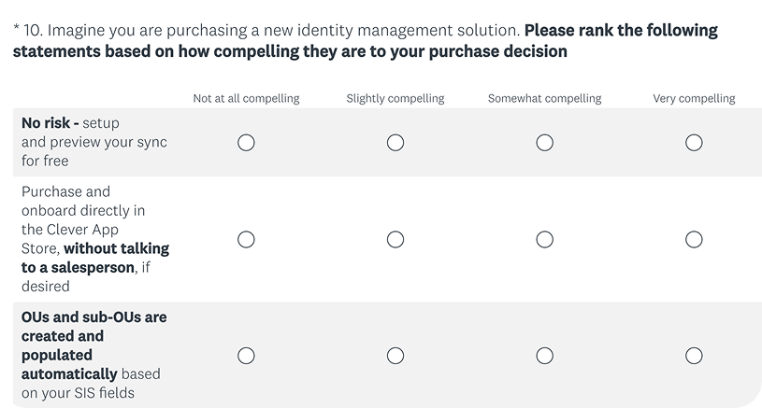This screenshot has width=762, height=408.
Task: Choose 'Slightly compelling' for without talking to salesperson
Action: [x=395, y=239]
